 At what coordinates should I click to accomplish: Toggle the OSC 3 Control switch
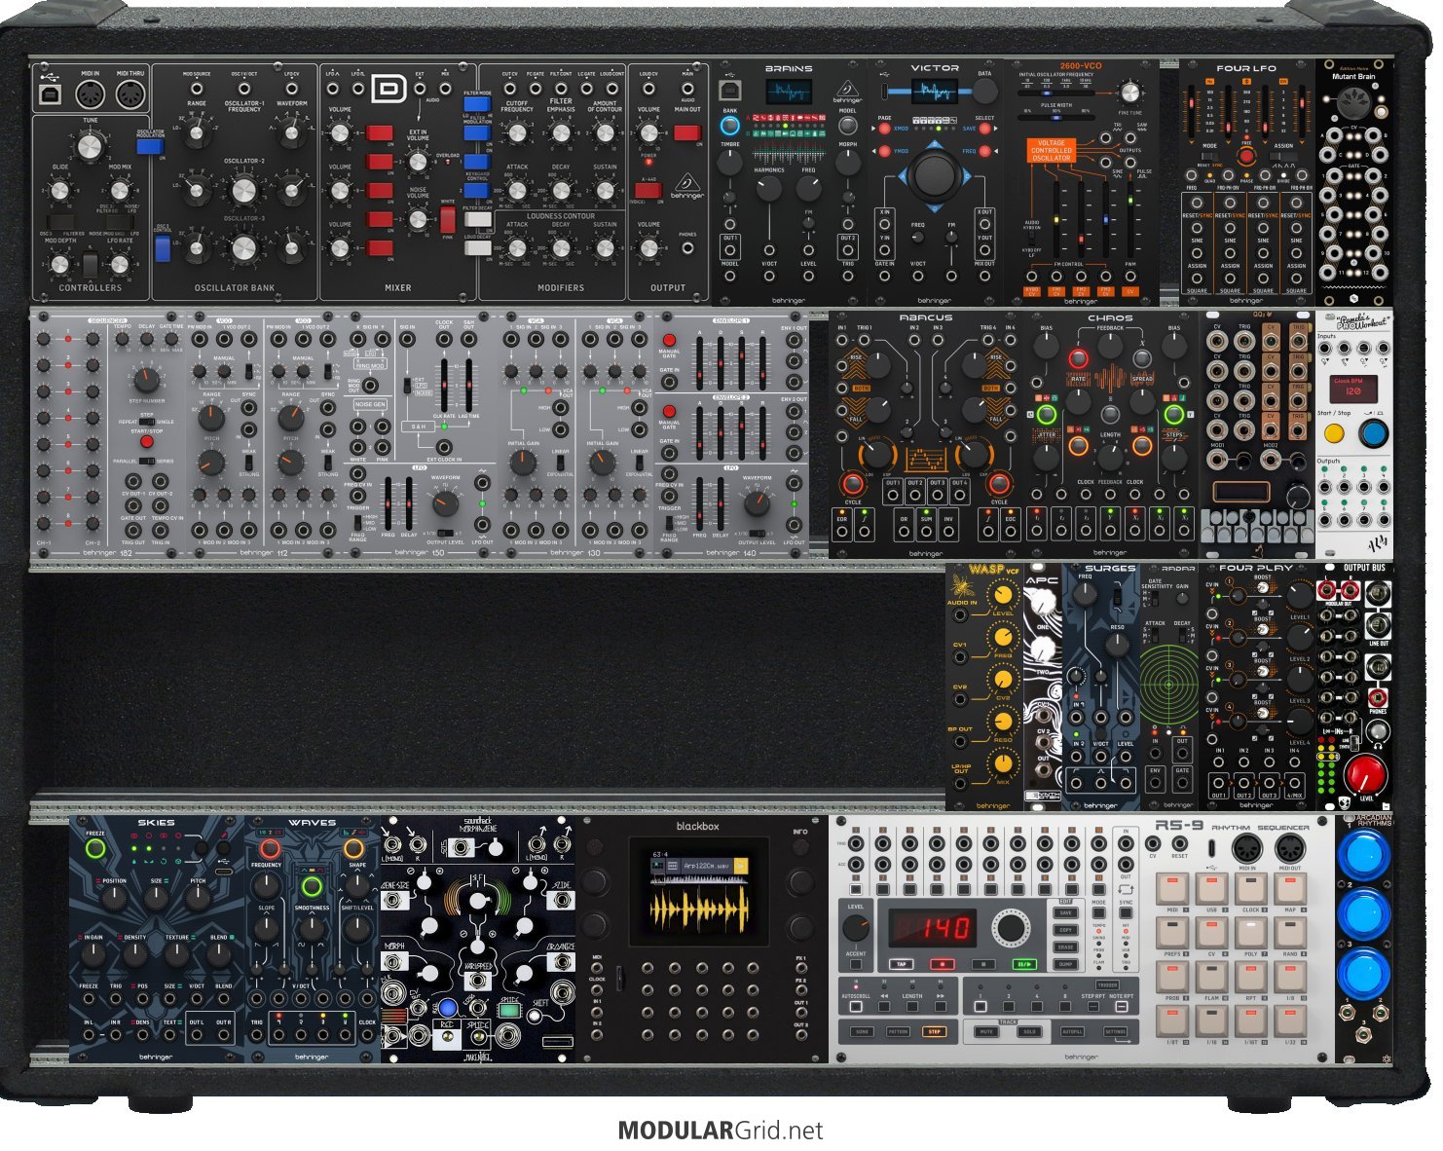click(x=162, y=248)
